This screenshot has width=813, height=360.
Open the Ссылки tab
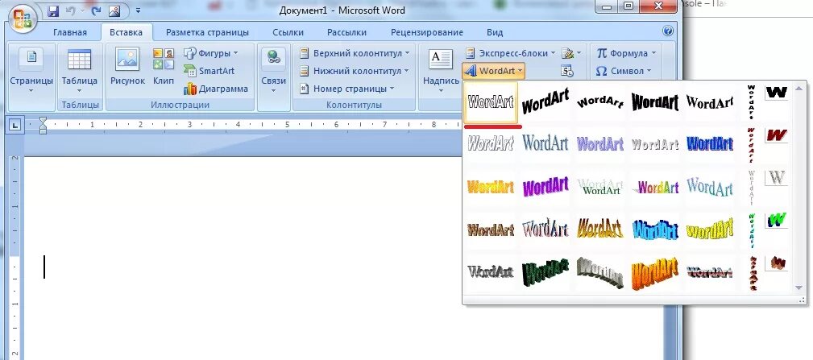(288, 32)
